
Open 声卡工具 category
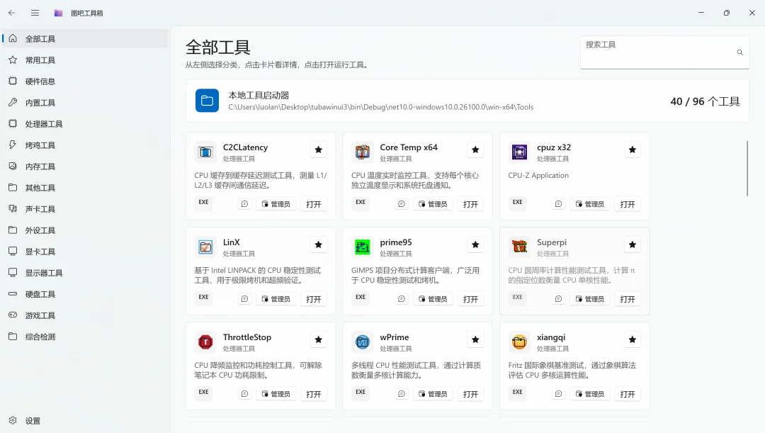tap(86, 209)
